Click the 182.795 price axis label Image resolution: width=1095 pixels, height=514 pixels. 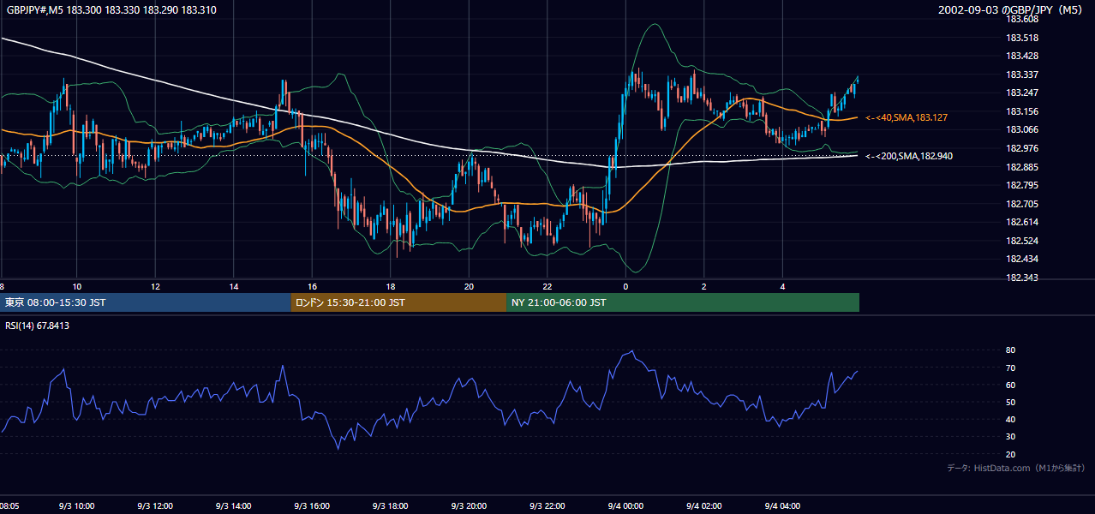[1022, 185]
